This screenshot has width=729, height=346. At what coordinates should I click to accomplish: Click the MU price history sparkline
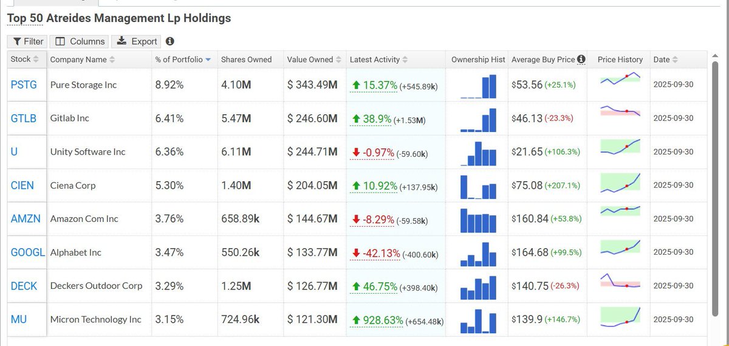(x=620, y=316)
